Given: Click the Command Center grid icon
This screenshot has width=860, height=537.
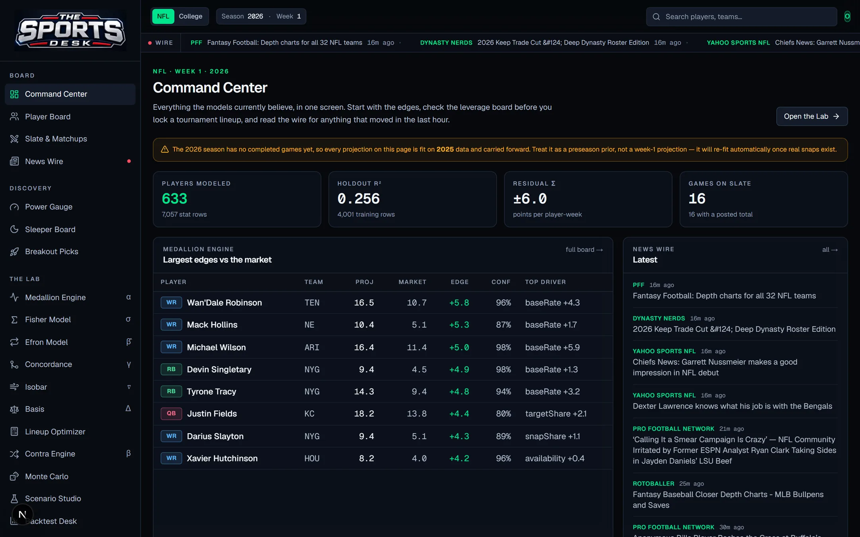Looking at the screenshot, I should (x=14, y=94).
